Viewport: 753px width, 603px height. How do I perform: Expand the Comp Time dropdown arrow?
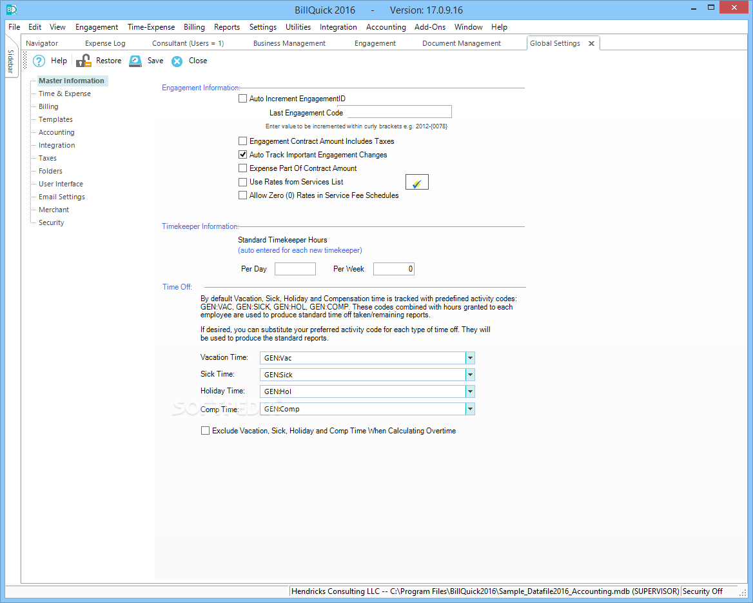coord(470,409)
